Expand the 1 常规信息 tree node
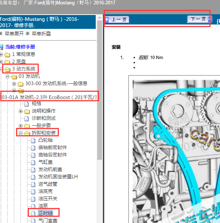Image resolution: width=220 pixels, height=223 pixels. (1, 54)
